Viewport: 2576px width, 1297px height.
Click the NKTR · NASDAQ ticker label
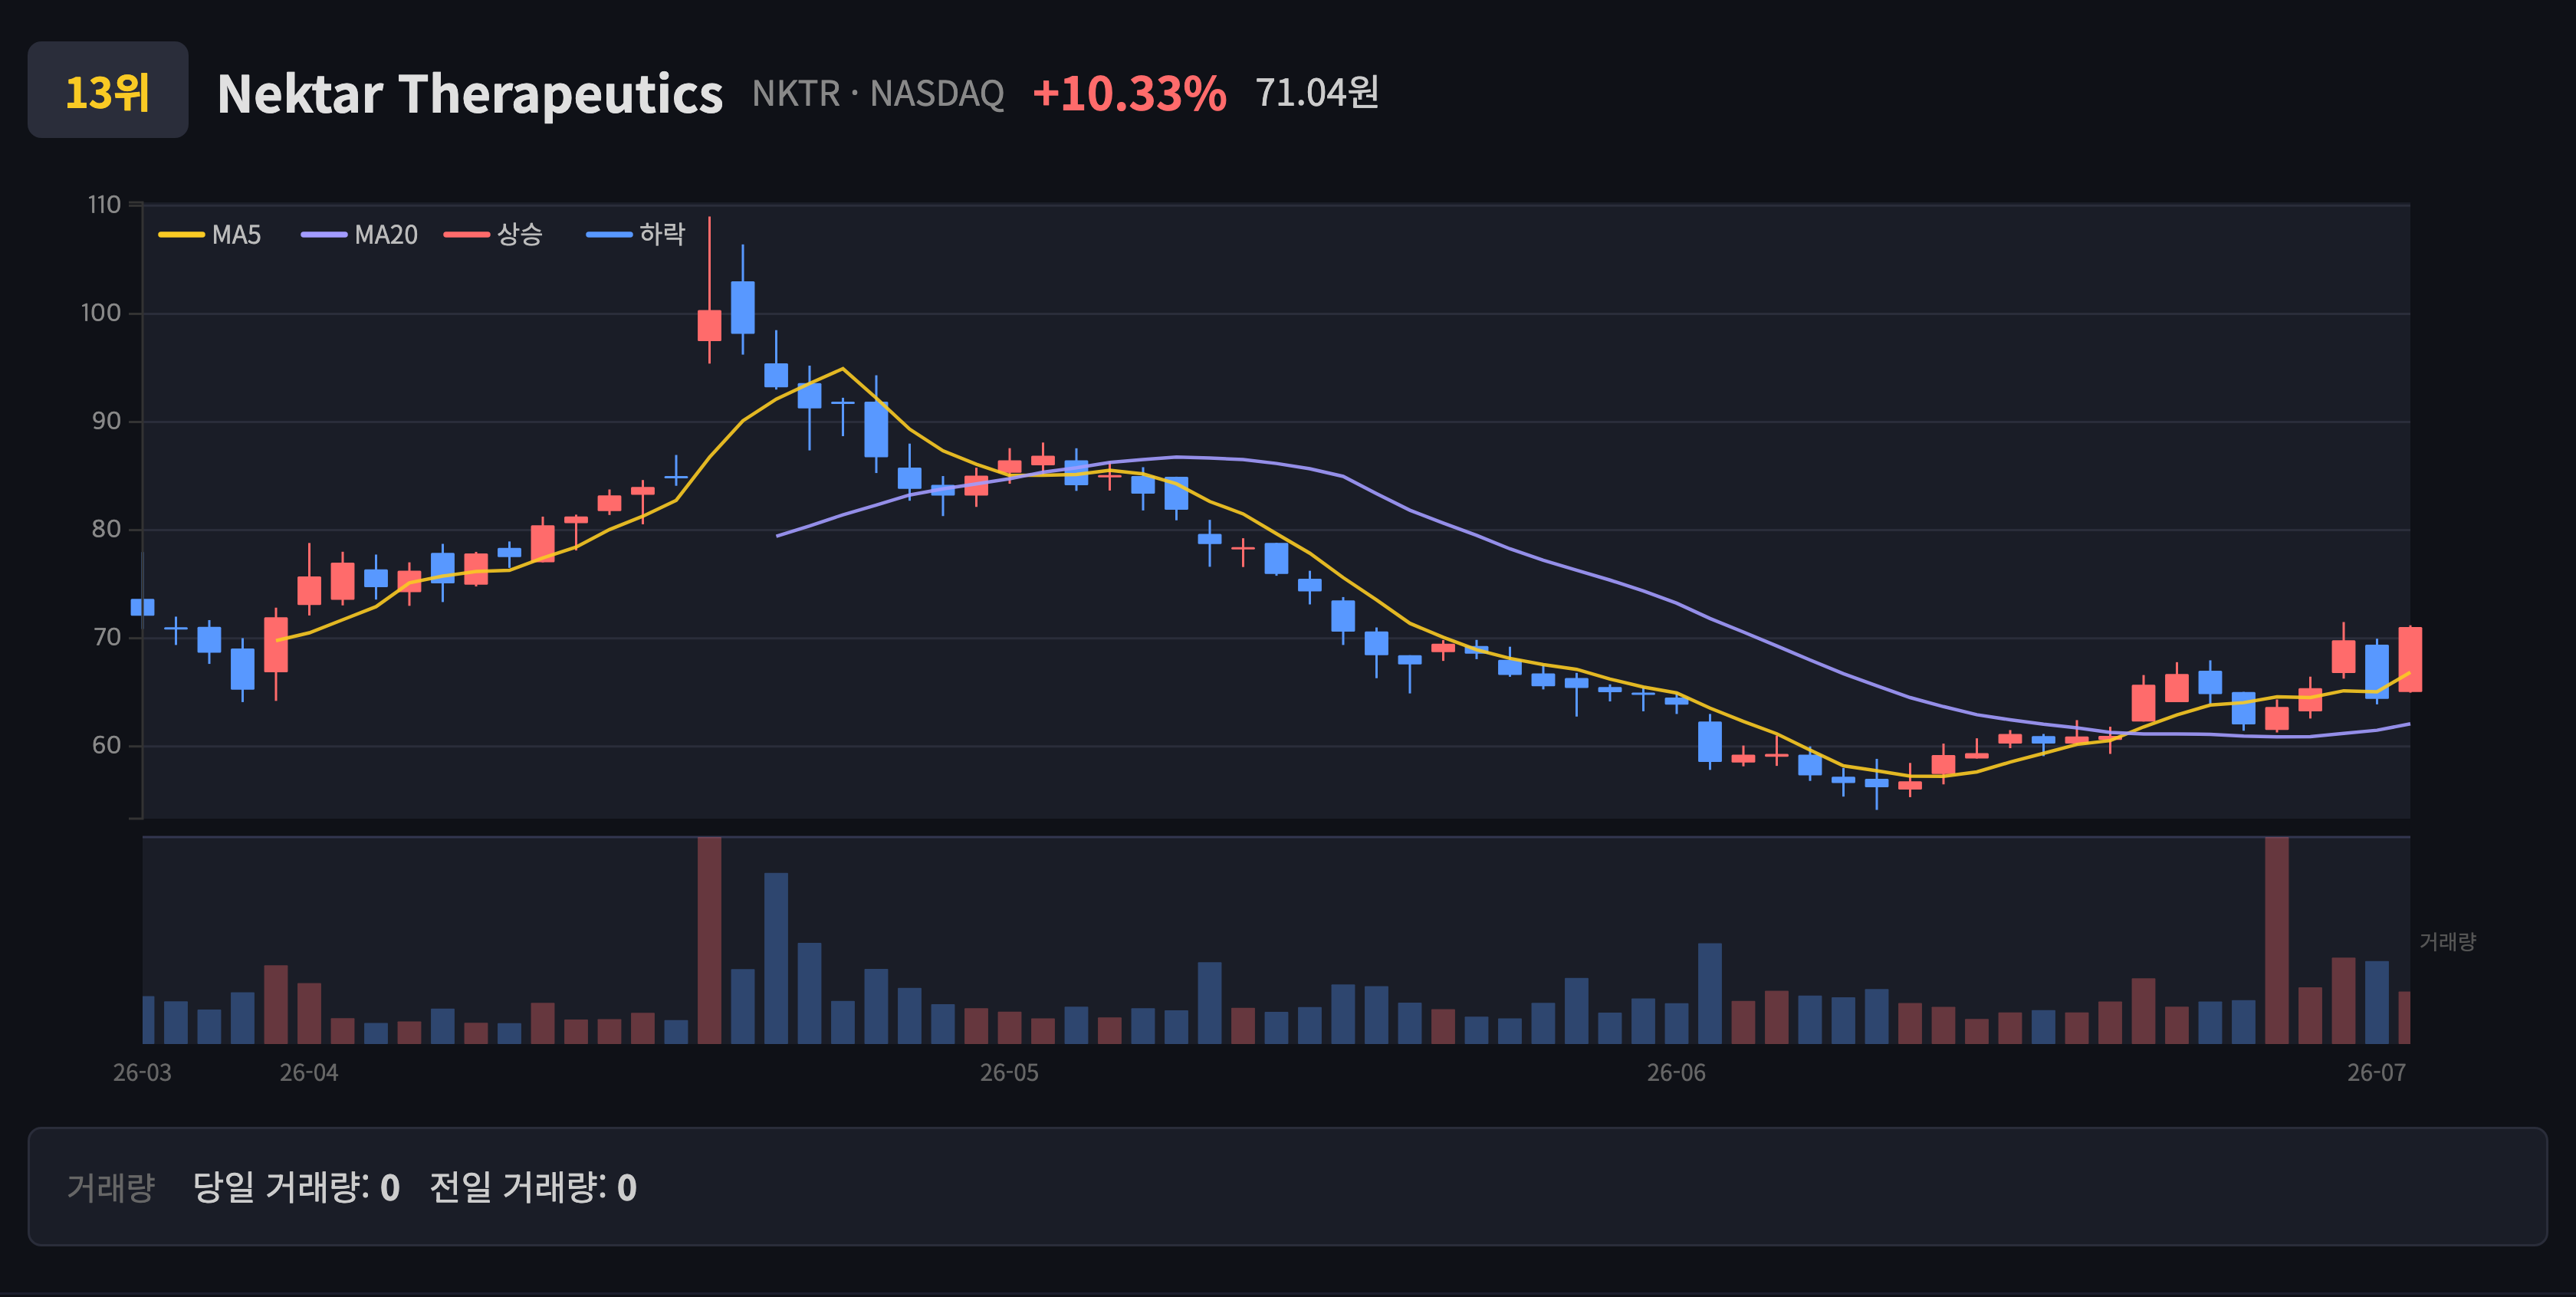pyautogui.click(x=878, y=93)
